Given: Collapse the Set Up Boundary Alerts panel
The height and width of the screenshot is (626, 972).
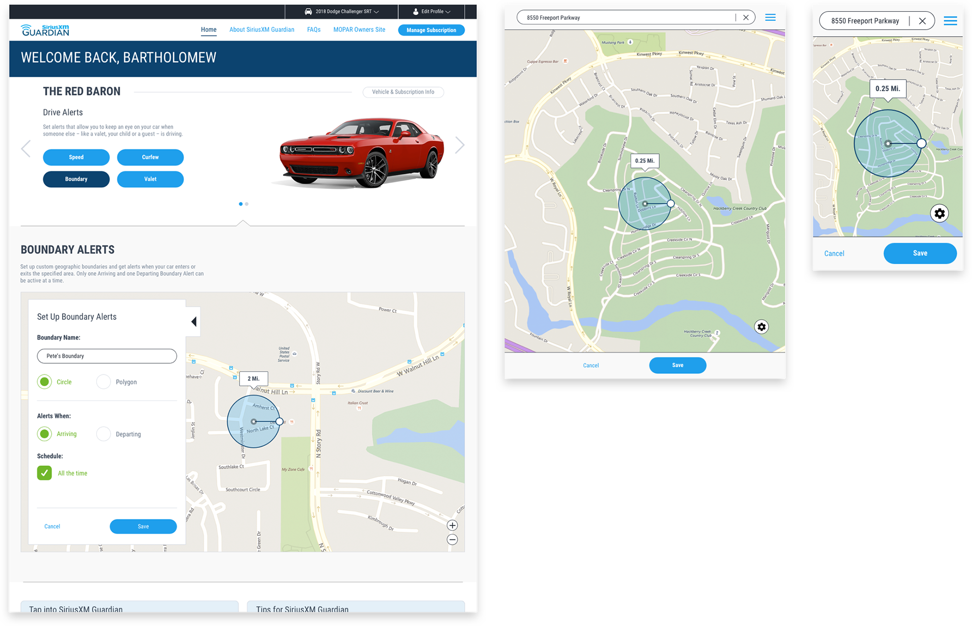Looking at the screenshot, I should pyautogui.click(x=193, y=321).
